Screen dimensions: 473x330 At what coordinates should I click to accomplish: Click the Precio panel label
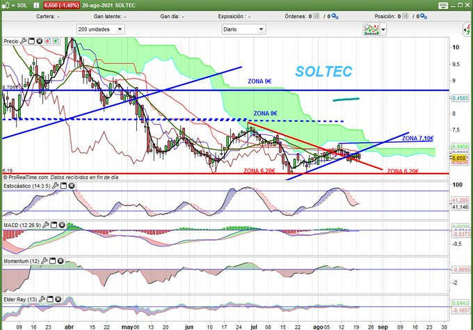click(x=11, y=41)
